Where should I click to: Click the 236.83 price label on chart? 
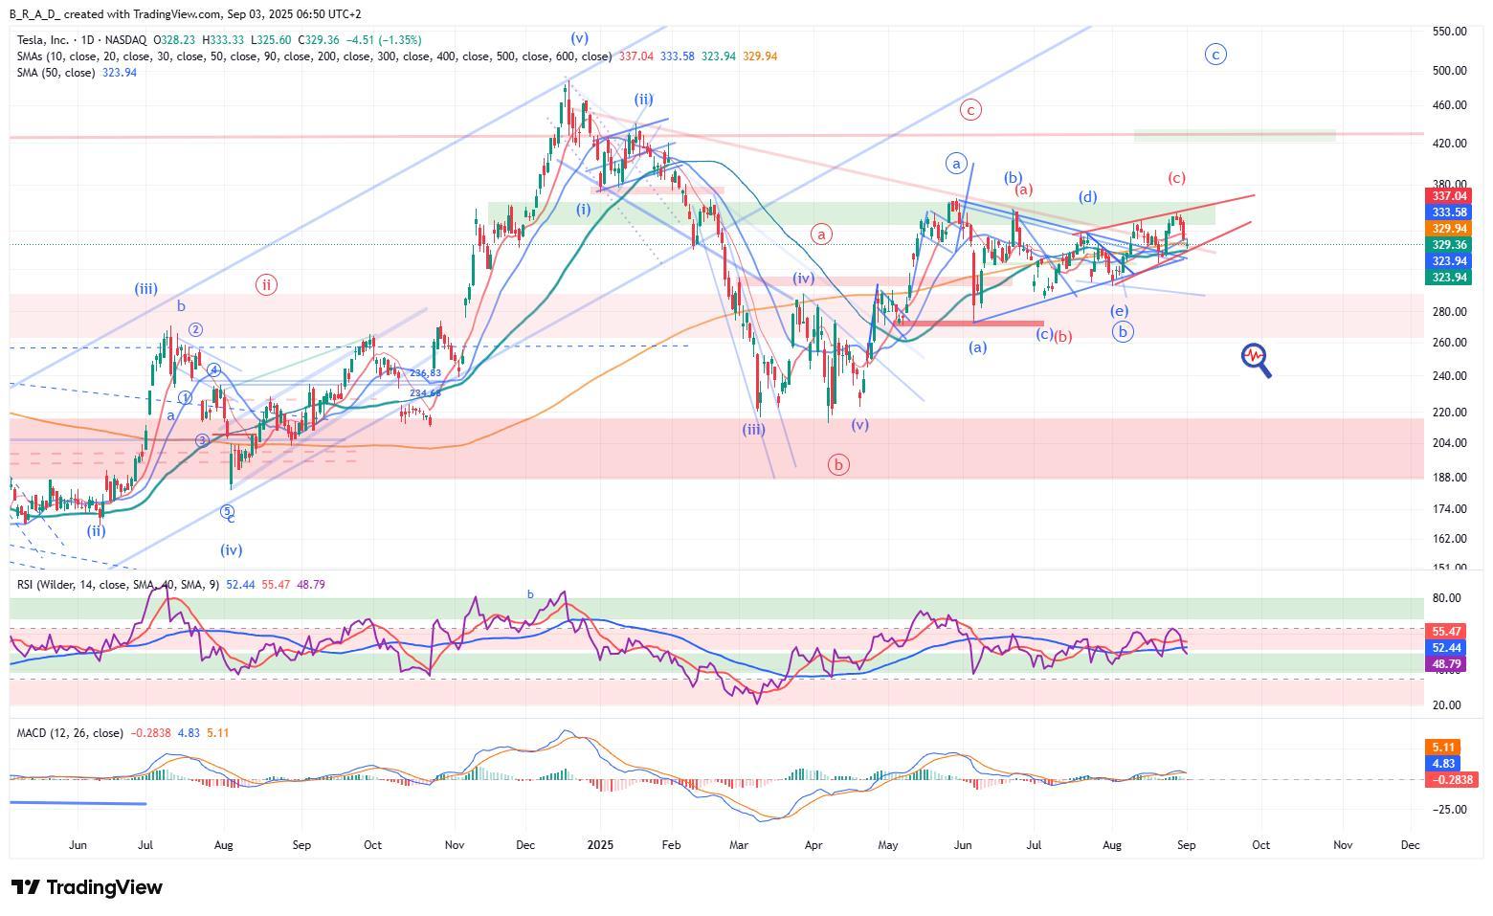tap(425, 373)
